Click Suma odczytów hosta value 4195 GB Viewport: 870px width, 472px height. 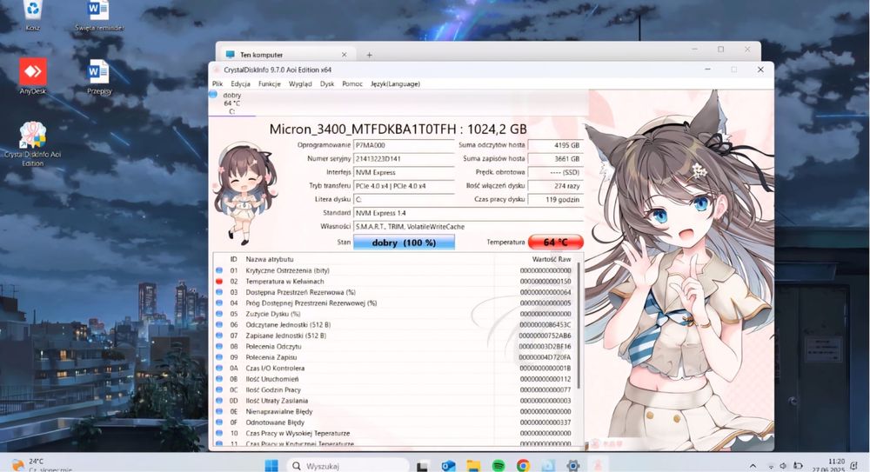[555, 145]
